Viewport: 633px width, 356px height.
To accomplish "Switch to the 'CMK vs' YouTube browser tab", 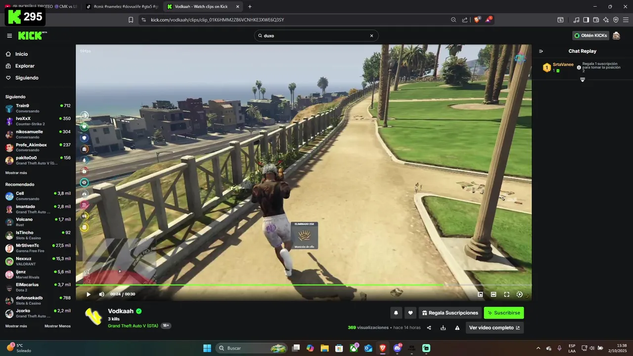I will (x=41, y=6).
